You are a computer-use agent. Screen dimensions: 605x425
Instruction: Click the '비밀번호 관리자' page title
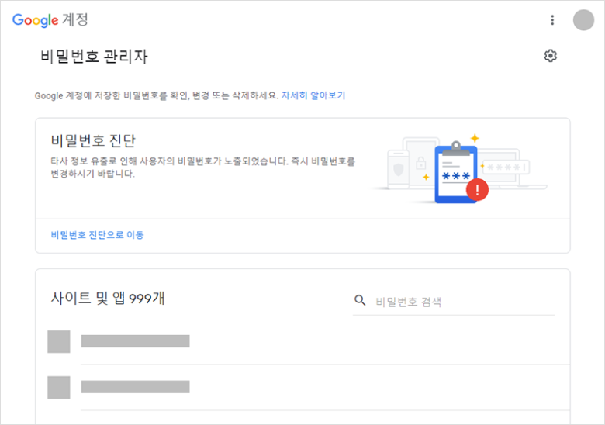pyautogui.click(x=94, y=57)
